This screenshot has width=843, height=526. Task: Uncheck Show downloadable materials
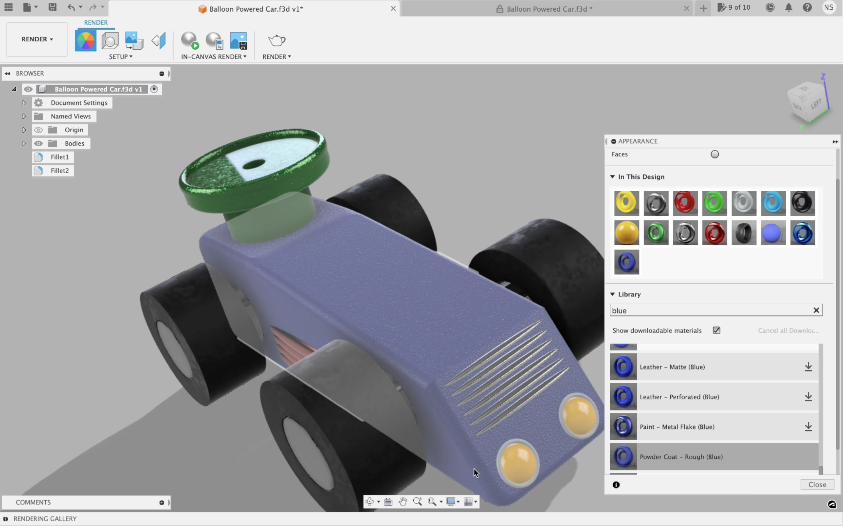coord(716,330)
